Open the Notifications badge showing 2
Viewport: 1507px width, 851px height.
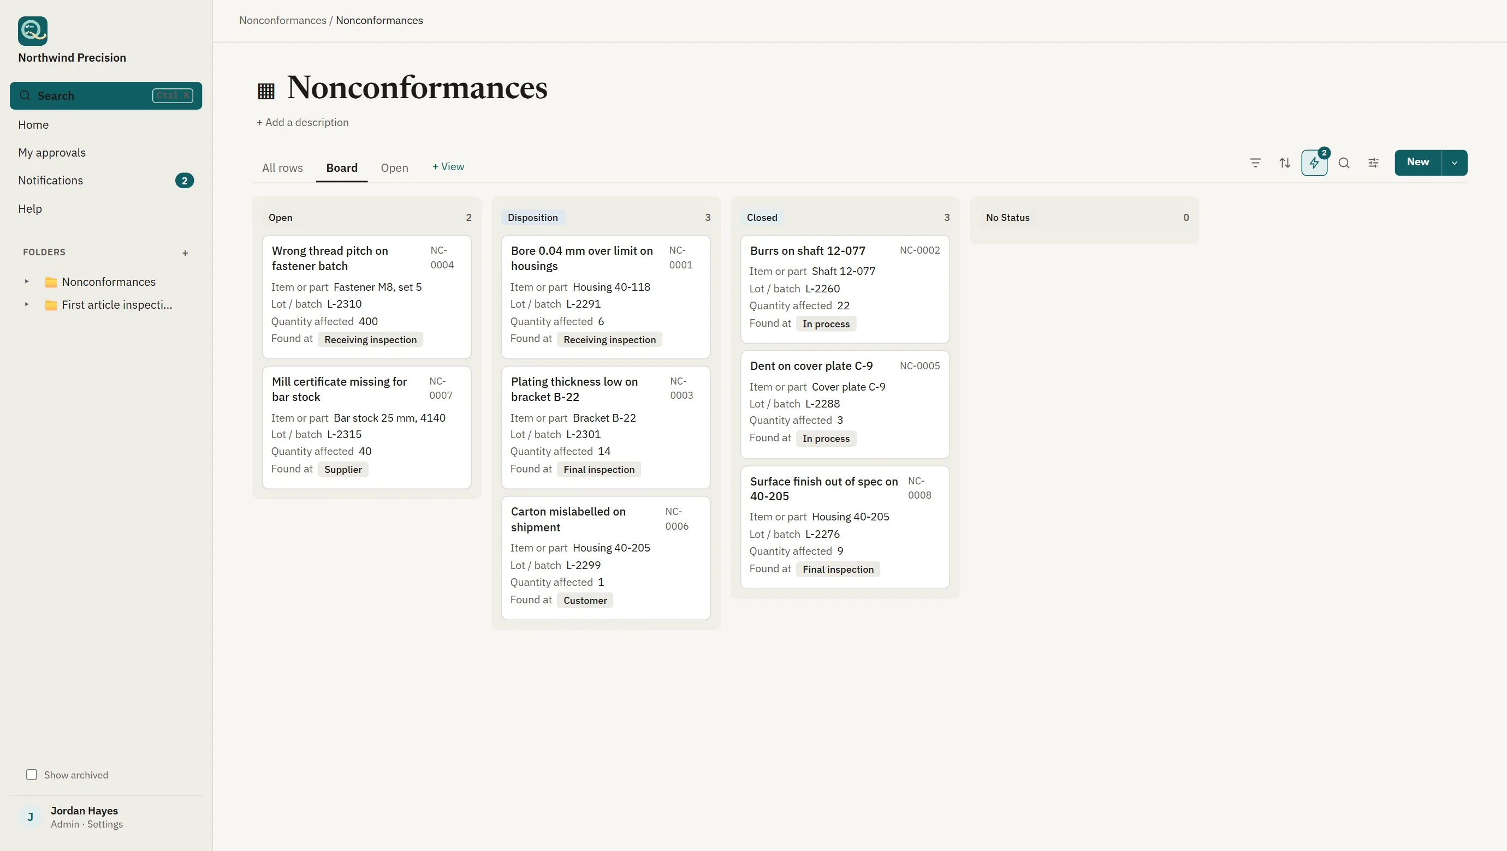click(x=185, y=181)
